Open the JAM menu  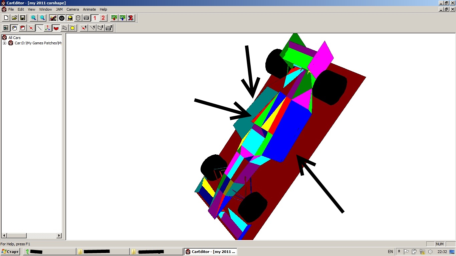coord(59,9)
